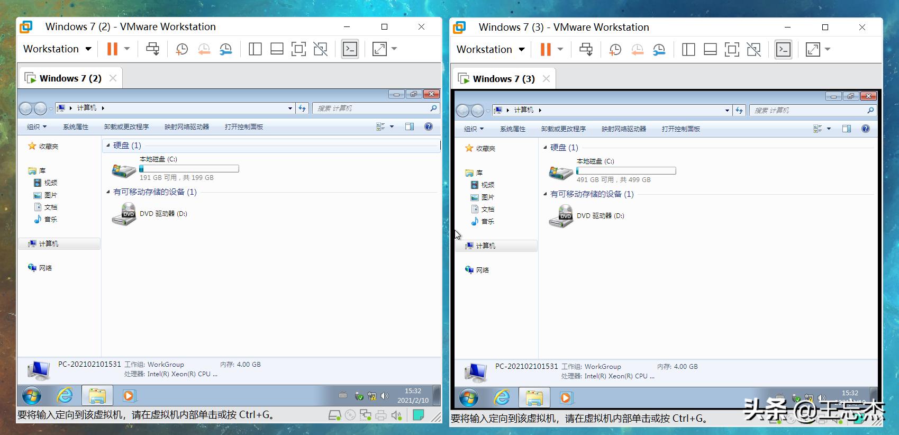Open stretch options dropdown in Windows 7 (3) window
899x435 pixels.
pos(828,50)
